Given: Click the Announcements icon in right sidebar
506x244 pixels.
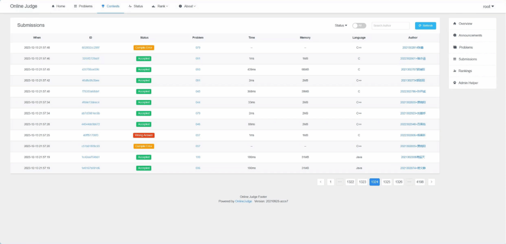Looking at the screenshot, I should tap(455, 35).
